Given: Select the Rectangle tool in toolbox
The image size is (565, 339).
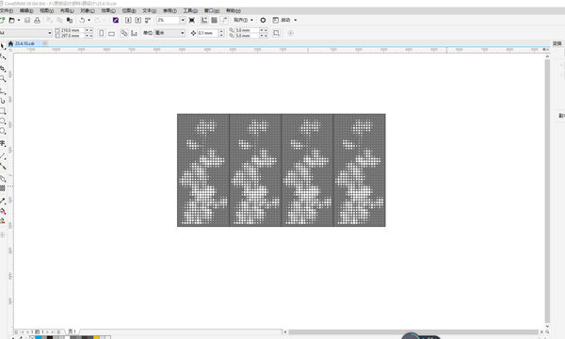Looking at the screenshot, I should [3, 111].
